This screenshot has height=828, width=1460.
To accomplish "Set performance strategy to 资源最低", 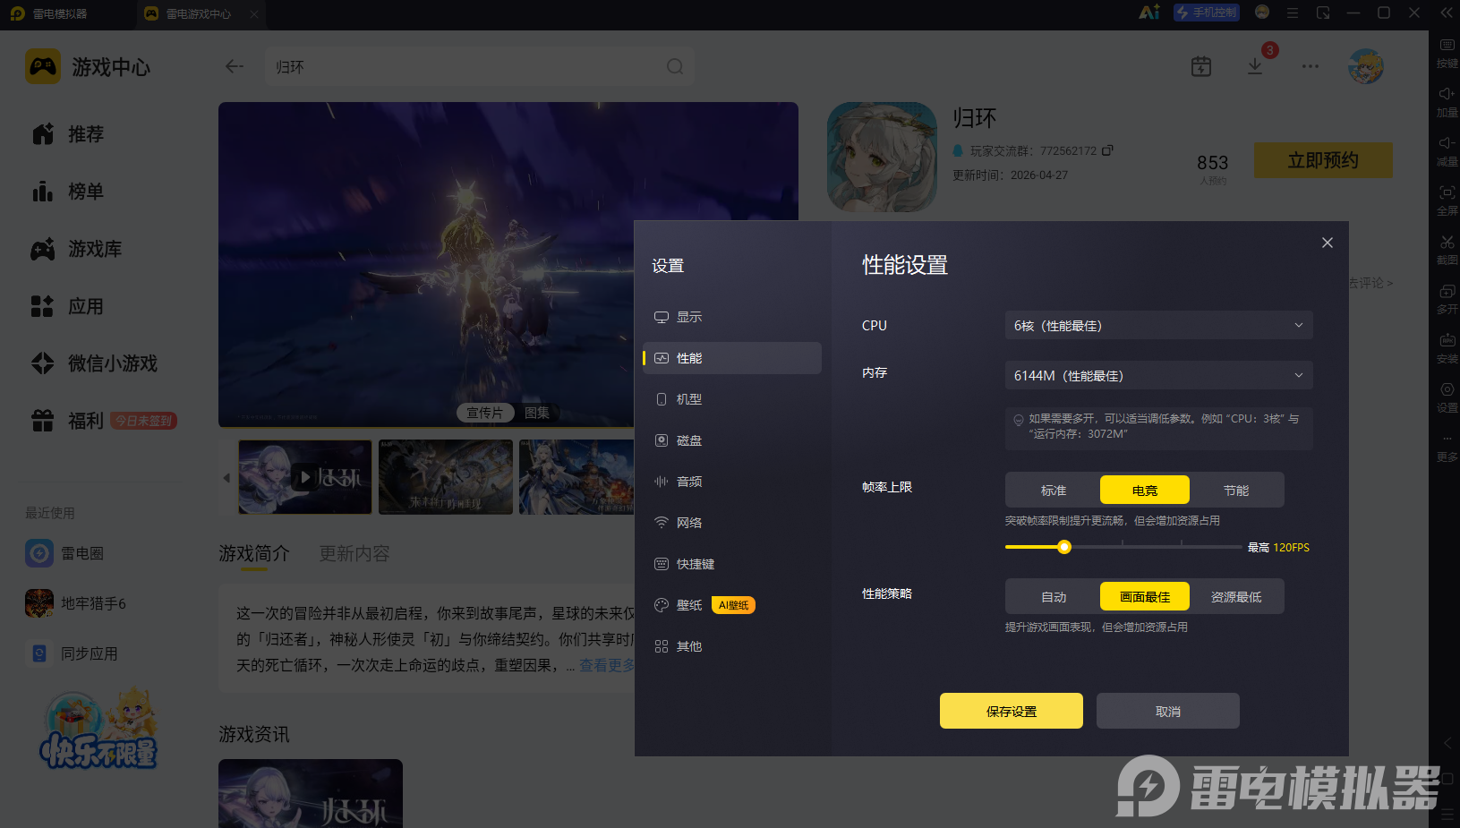I will point(1236,597).
